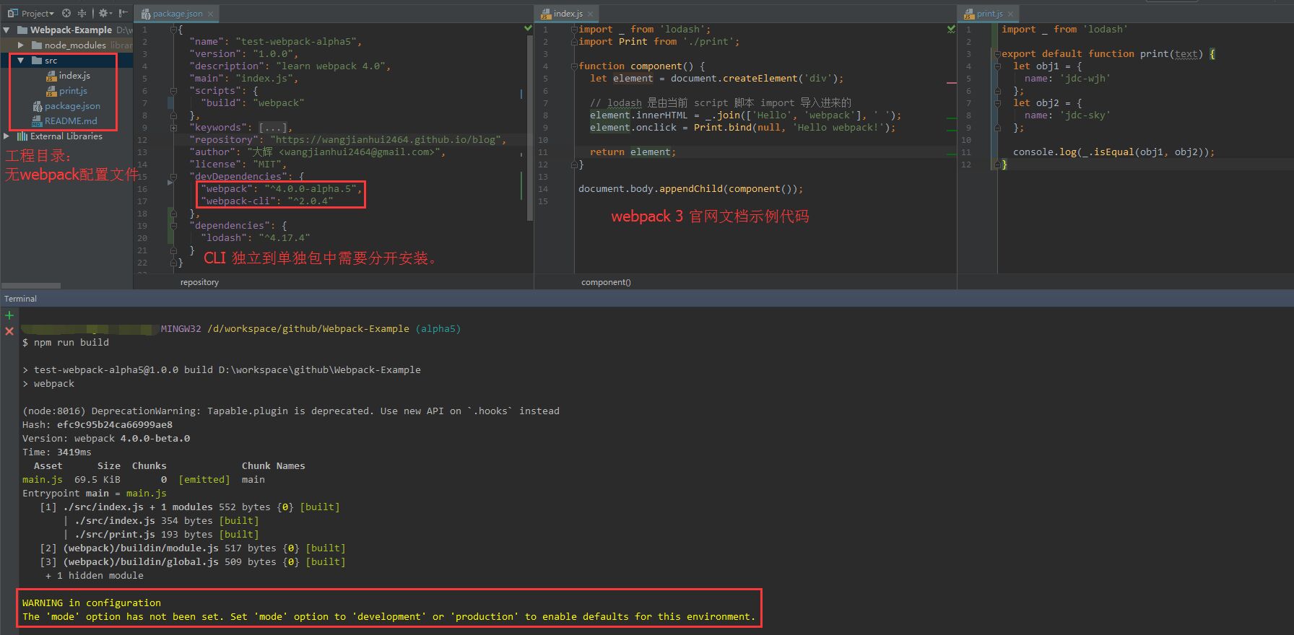Open the Project view type dropdown
1294x635 pixels.
pos(31,13)
